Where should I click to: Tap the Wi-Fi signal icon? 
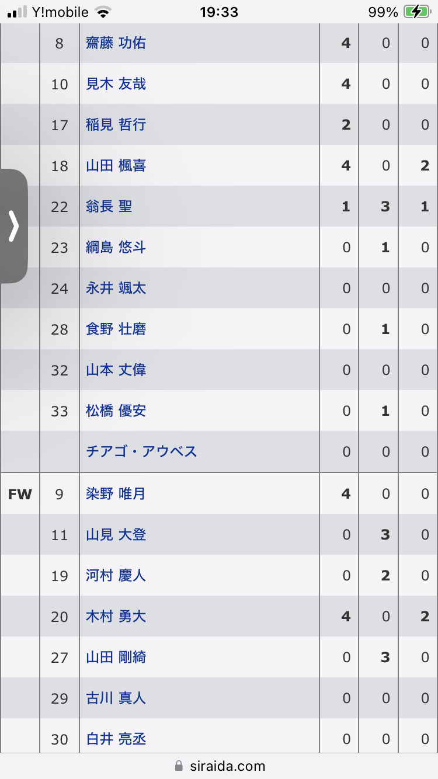[x=103, y=12]
